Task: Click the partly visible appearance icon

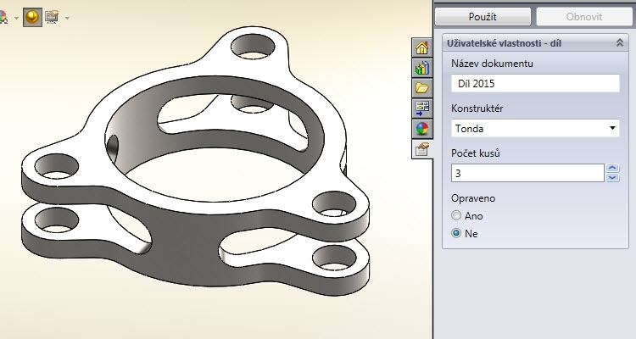Action: pyautogui.click(x=3, y=17)
